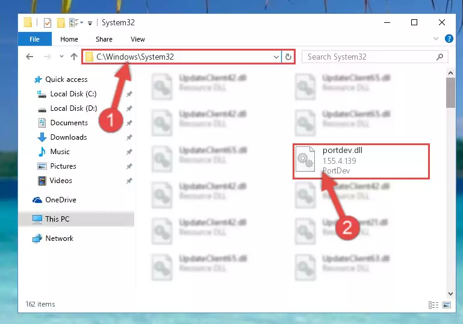Select This PC in navigation pane
Viewport: 463px width, 324px height.
pos(76,219)
